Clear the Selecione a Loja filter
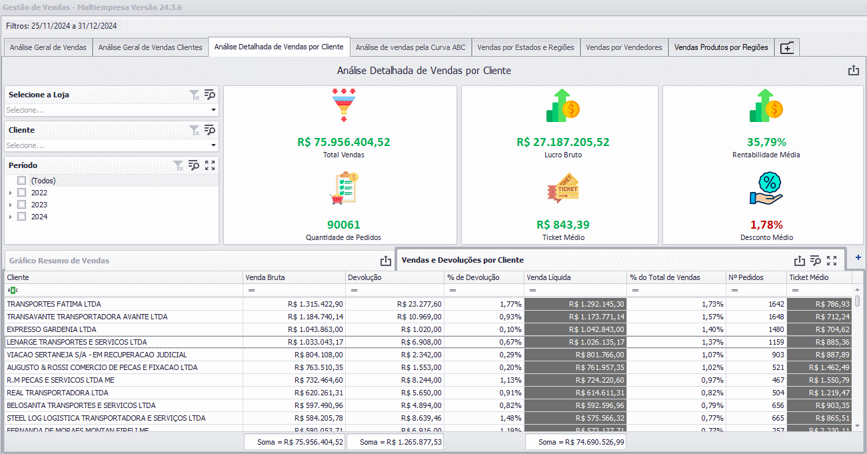The width and height of the screenshot is (867, 454). pyautogui.click(x=194, y=95)
